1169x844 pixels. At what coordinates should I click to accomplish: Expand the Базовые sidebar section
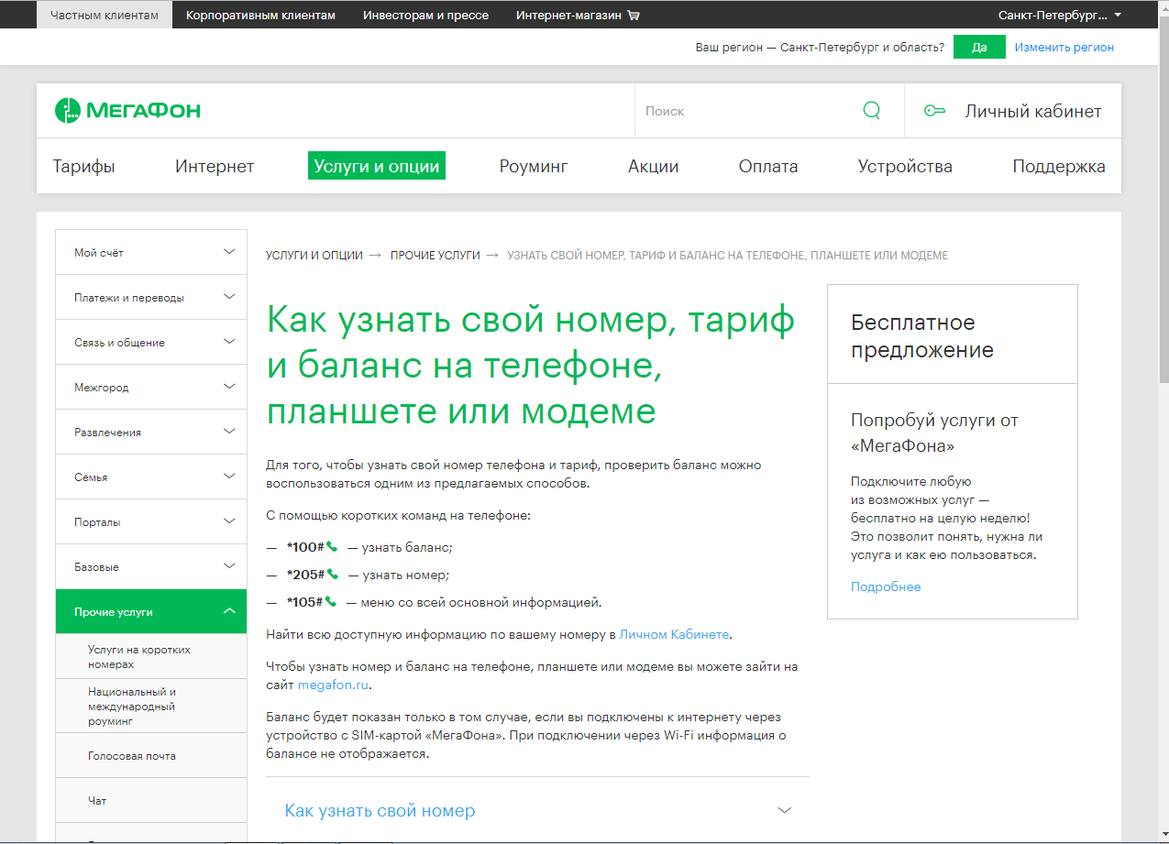point(151,566)
